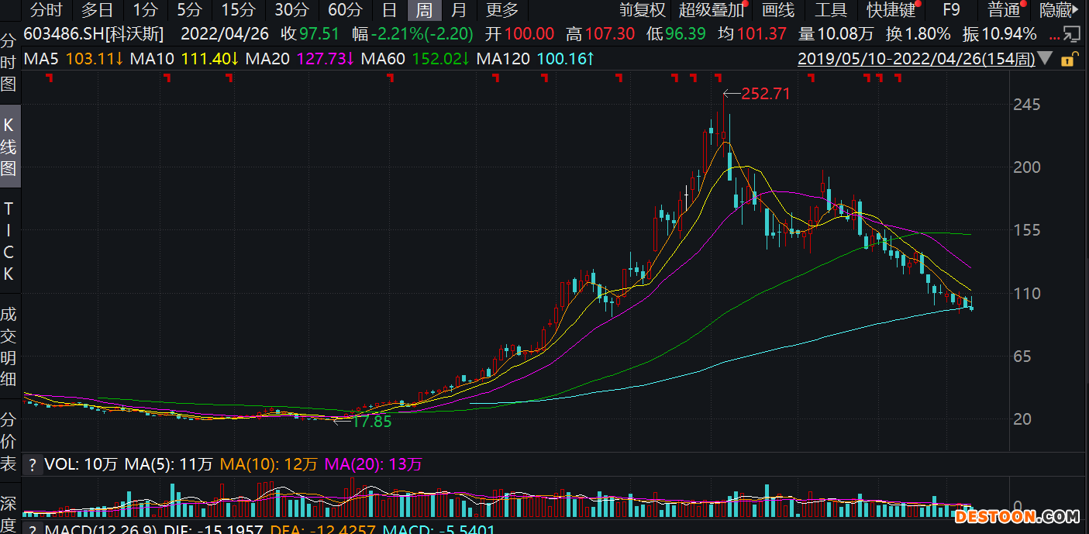Open the 前复权 price adjustment option
The height and width of the screenshot is (534, 1089).
[x=642, y=10]
